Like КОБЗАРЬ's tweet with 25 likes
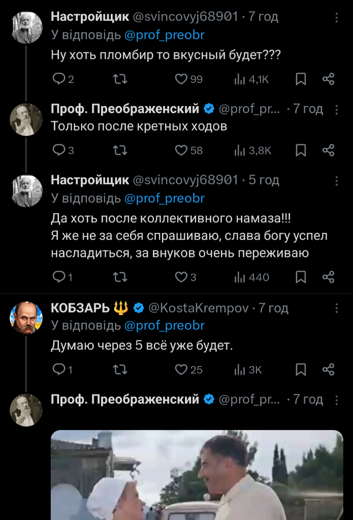 (181, 370)
